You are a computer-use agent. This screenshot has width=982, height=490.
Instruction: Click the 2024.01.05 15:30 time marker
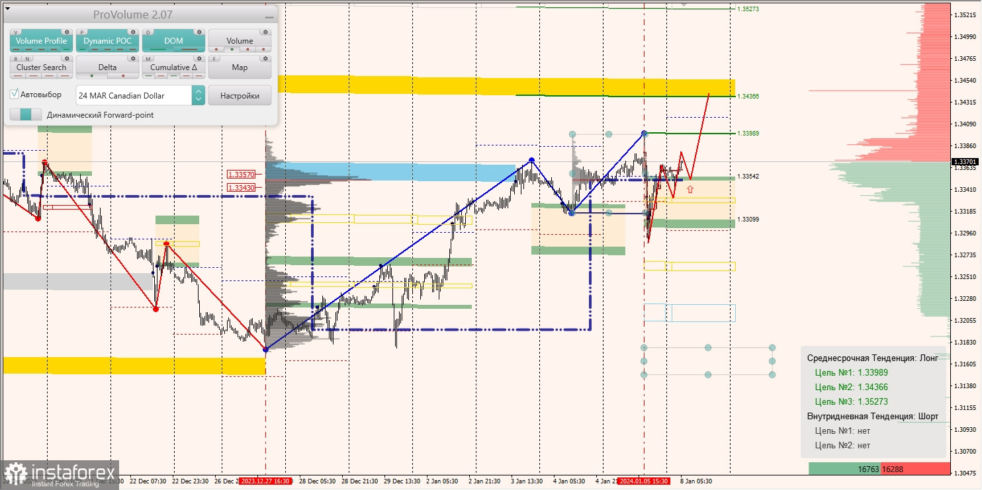pos(643,481)
